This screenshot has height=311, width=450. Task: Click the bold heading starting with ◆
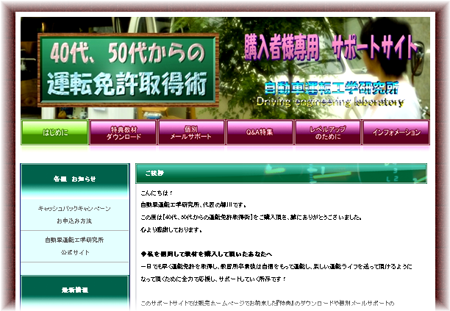pyautogui.click(x=206, y=253)
